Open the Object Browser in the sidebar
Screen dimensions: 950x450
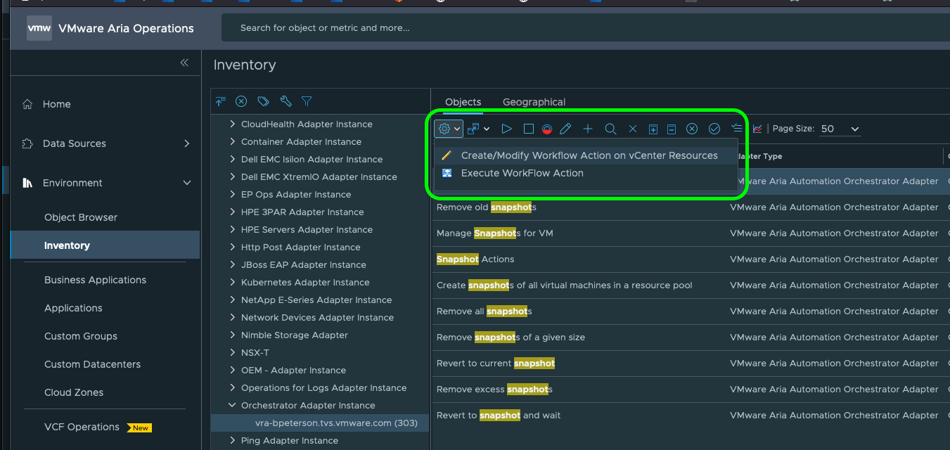81,217
